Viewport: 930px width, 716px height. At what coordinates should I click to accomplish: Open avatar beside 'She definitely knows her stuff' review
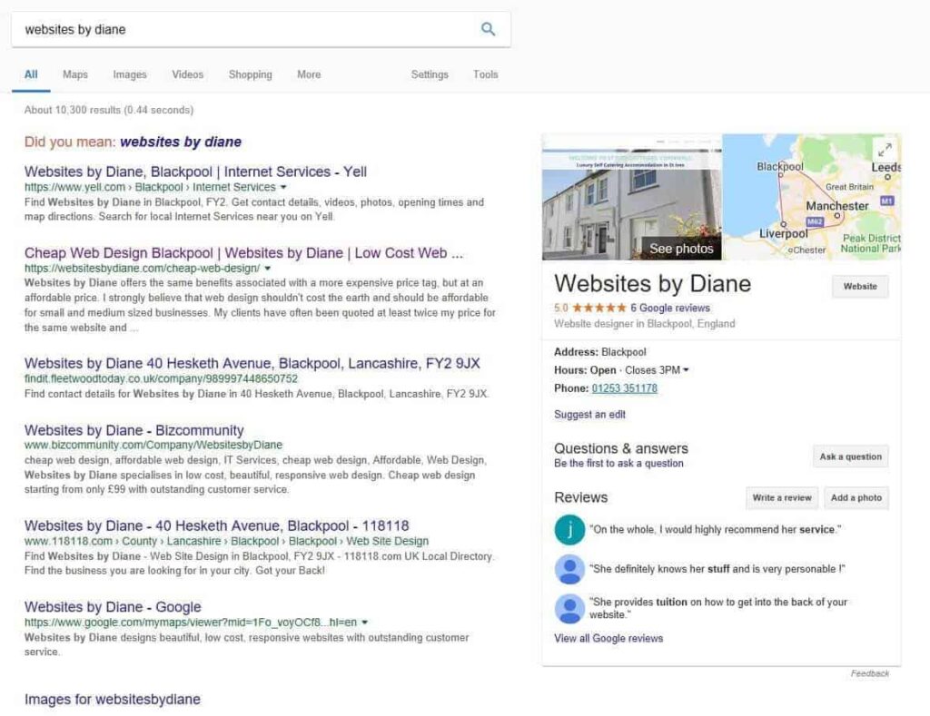(x=569, y=569)
